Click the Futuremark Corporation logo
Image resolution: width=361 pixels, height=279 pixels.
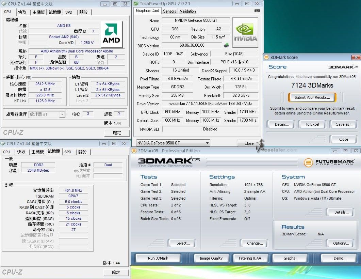[x=329, y=162]
